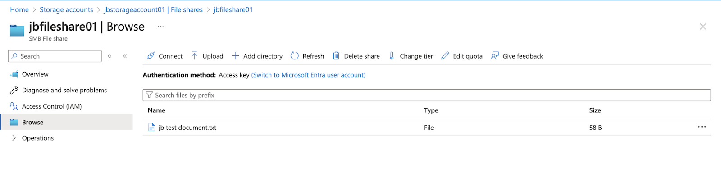Open the jb test document.txt file
Image resolution: width=721 pixels, height=178 pixels.
pyautogui.click(x=187, y=128)
